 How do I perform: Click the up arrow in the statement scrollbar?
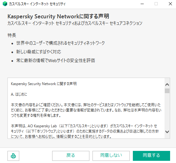click(167, 84)
